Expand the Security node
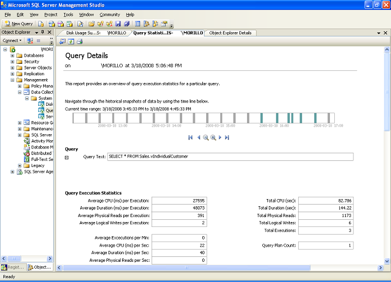 point(12,62)
